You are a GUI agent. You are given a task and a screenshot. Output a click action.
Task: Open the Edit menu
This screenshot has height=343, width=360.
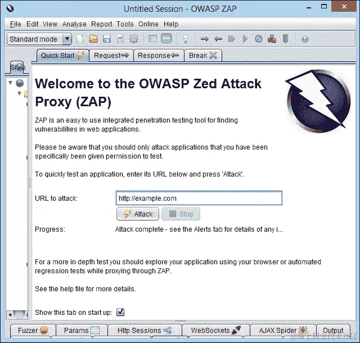[x=33, y=24]
